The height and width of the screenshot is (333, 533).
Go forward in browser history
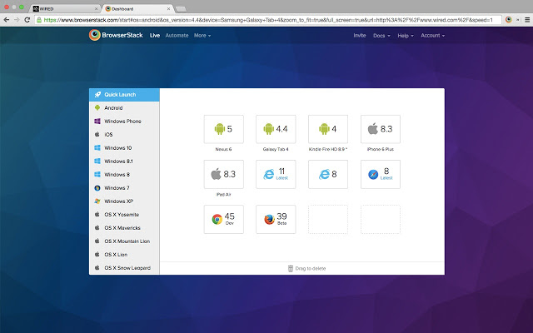click(17, 20)
